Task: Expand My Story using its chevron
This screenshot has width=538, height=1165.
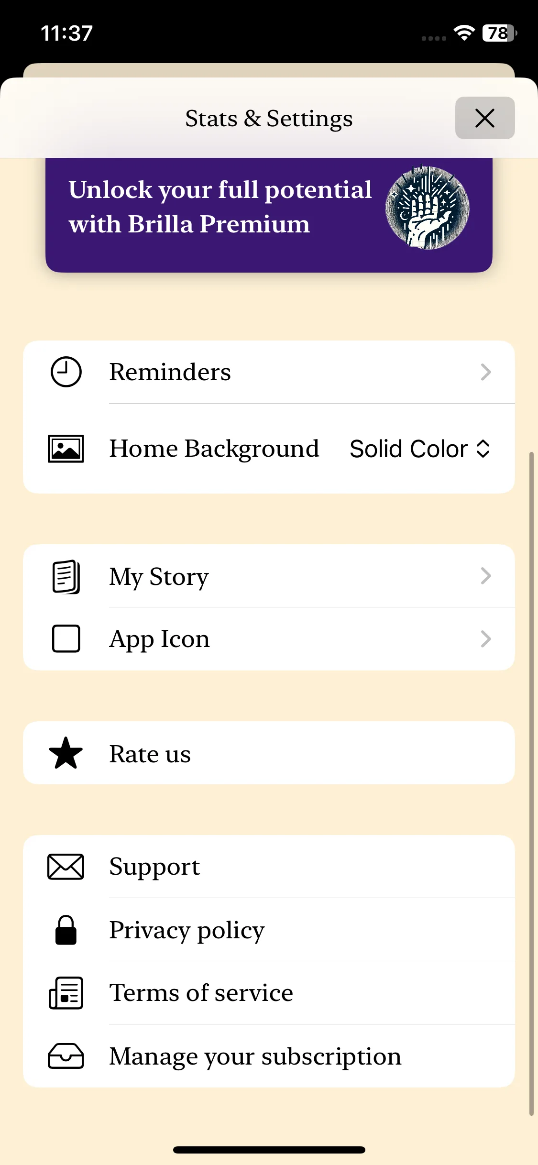Action: (x=485, y=576)
